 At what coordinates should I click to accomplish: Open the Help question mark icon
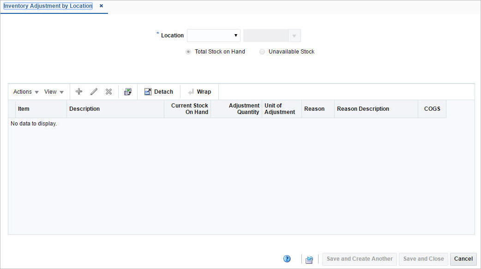(x=287, y=259)
